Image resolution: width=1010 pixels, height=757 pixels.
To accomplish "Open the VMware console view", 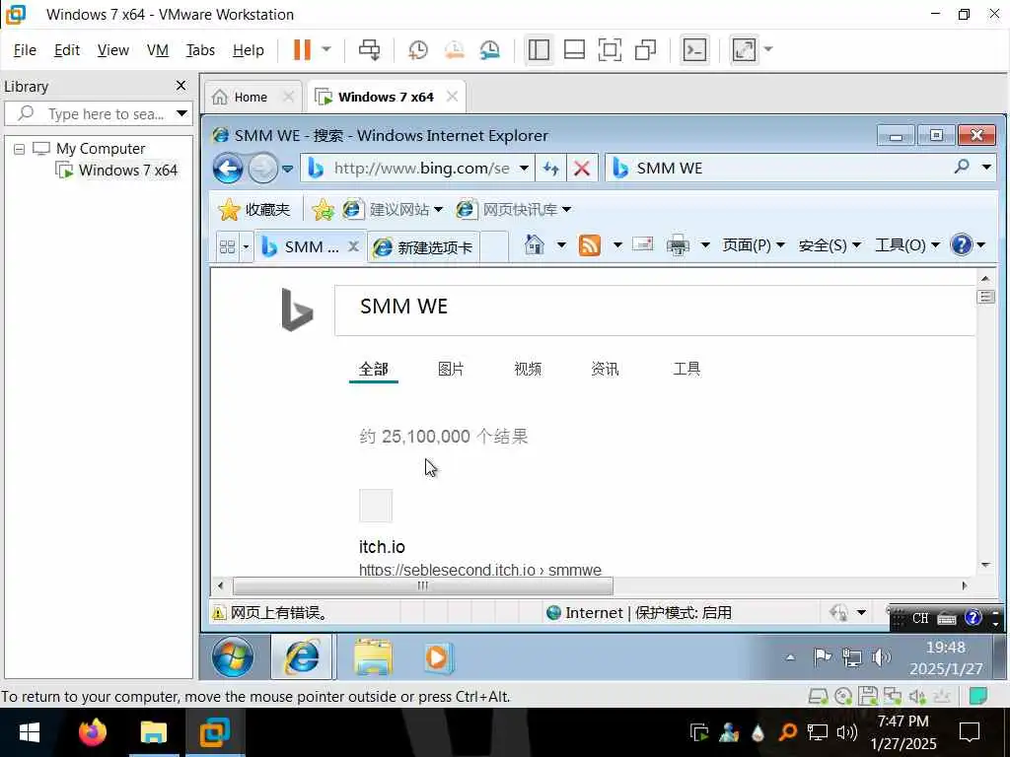I will tap(694, 49).
